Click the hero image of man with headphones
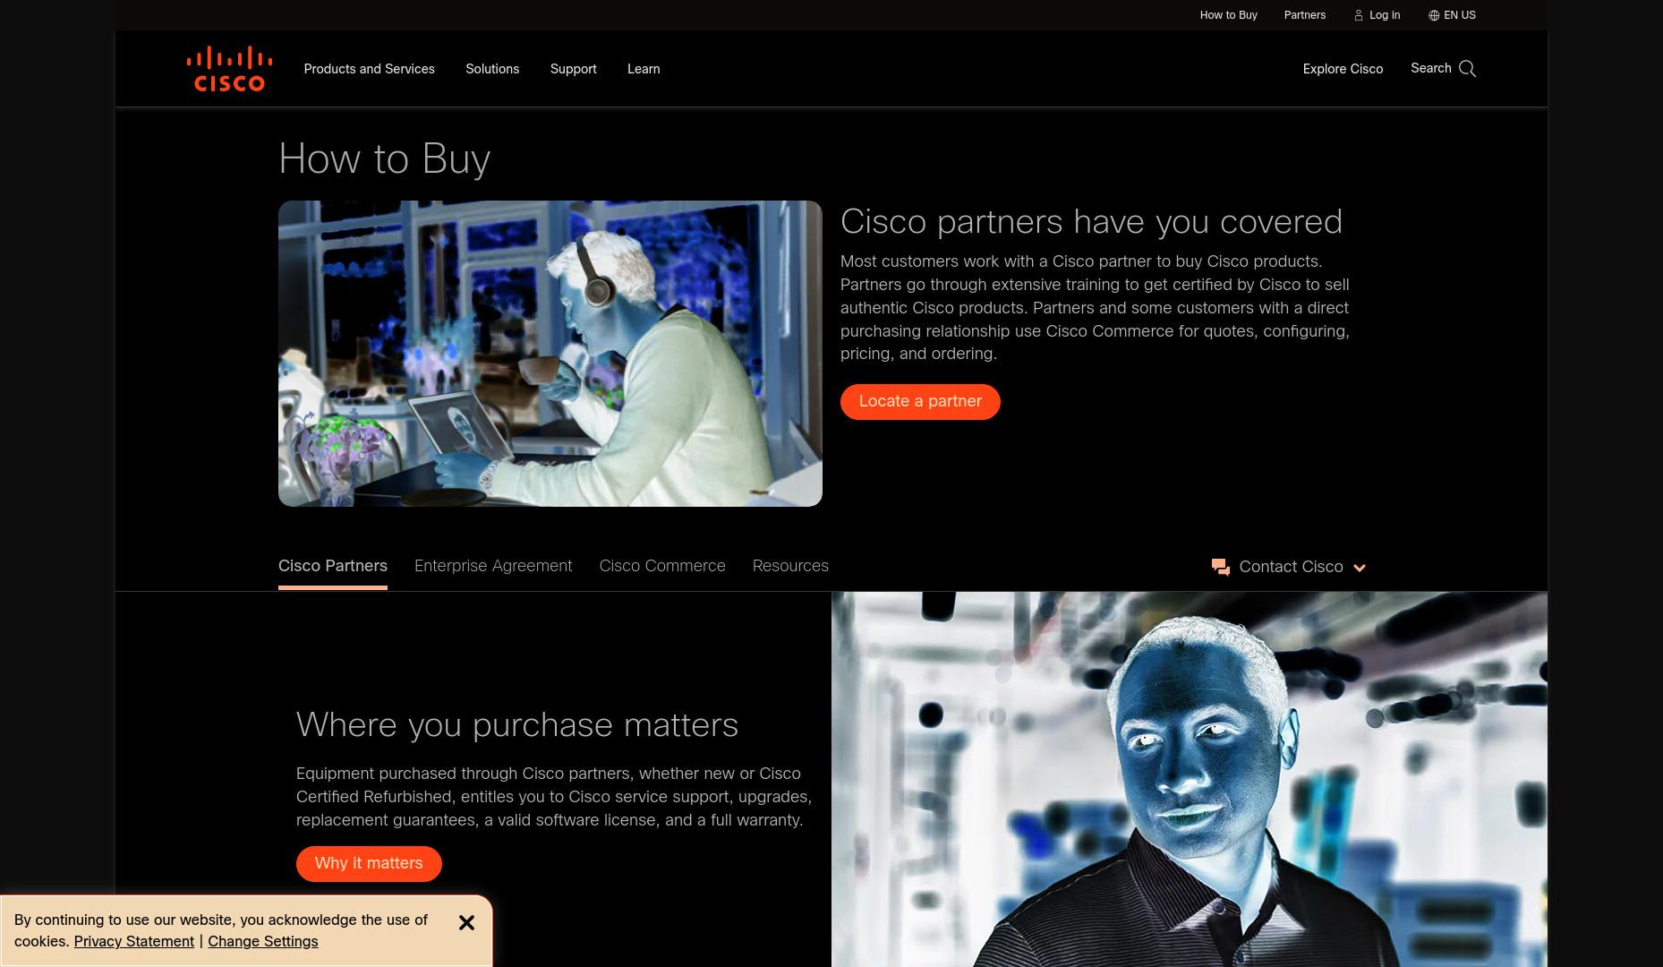 click(x=550, y=354)
